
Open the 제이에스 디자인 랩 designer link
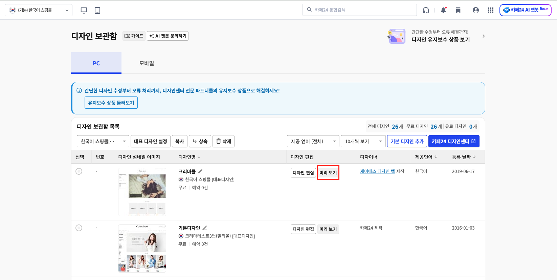[x=377, y=171]
